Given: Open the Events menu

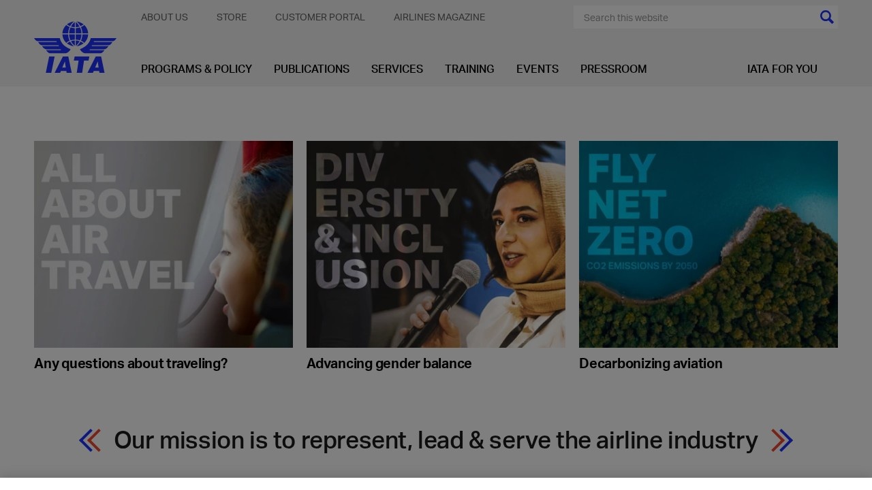Looking at the screenshot, I should point(538,69).
